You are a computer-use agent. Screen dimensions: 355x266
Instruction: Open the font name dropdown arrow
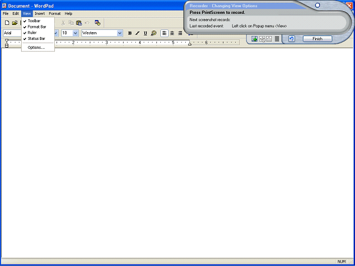coord(56,33)
